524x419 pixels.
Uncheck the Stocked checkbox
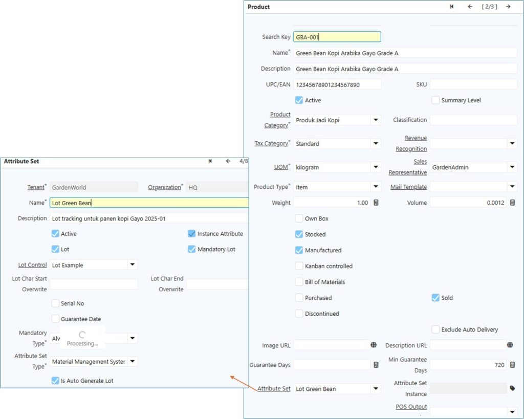coord(299,234)
